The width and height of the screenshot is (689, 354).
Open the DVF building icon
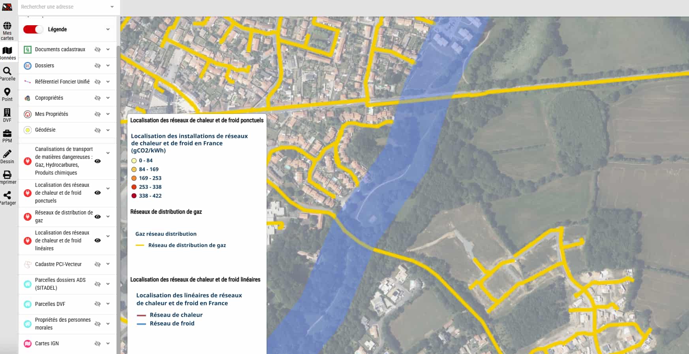click(x=7, y=113)
